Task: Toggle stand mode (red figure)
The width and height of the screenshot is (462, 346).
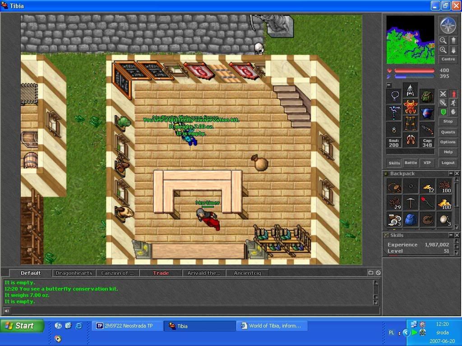Action: [x=453, y=94]
